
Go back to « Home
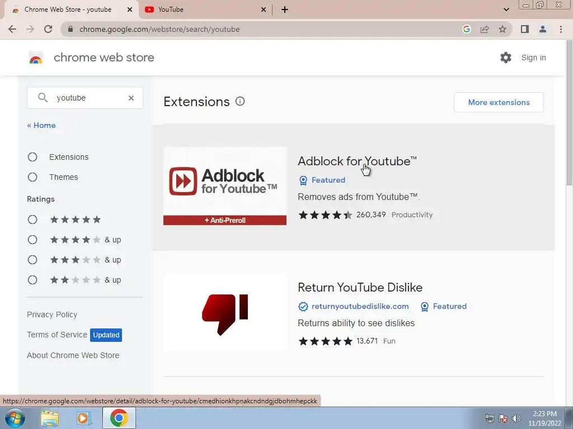point(41,125)
